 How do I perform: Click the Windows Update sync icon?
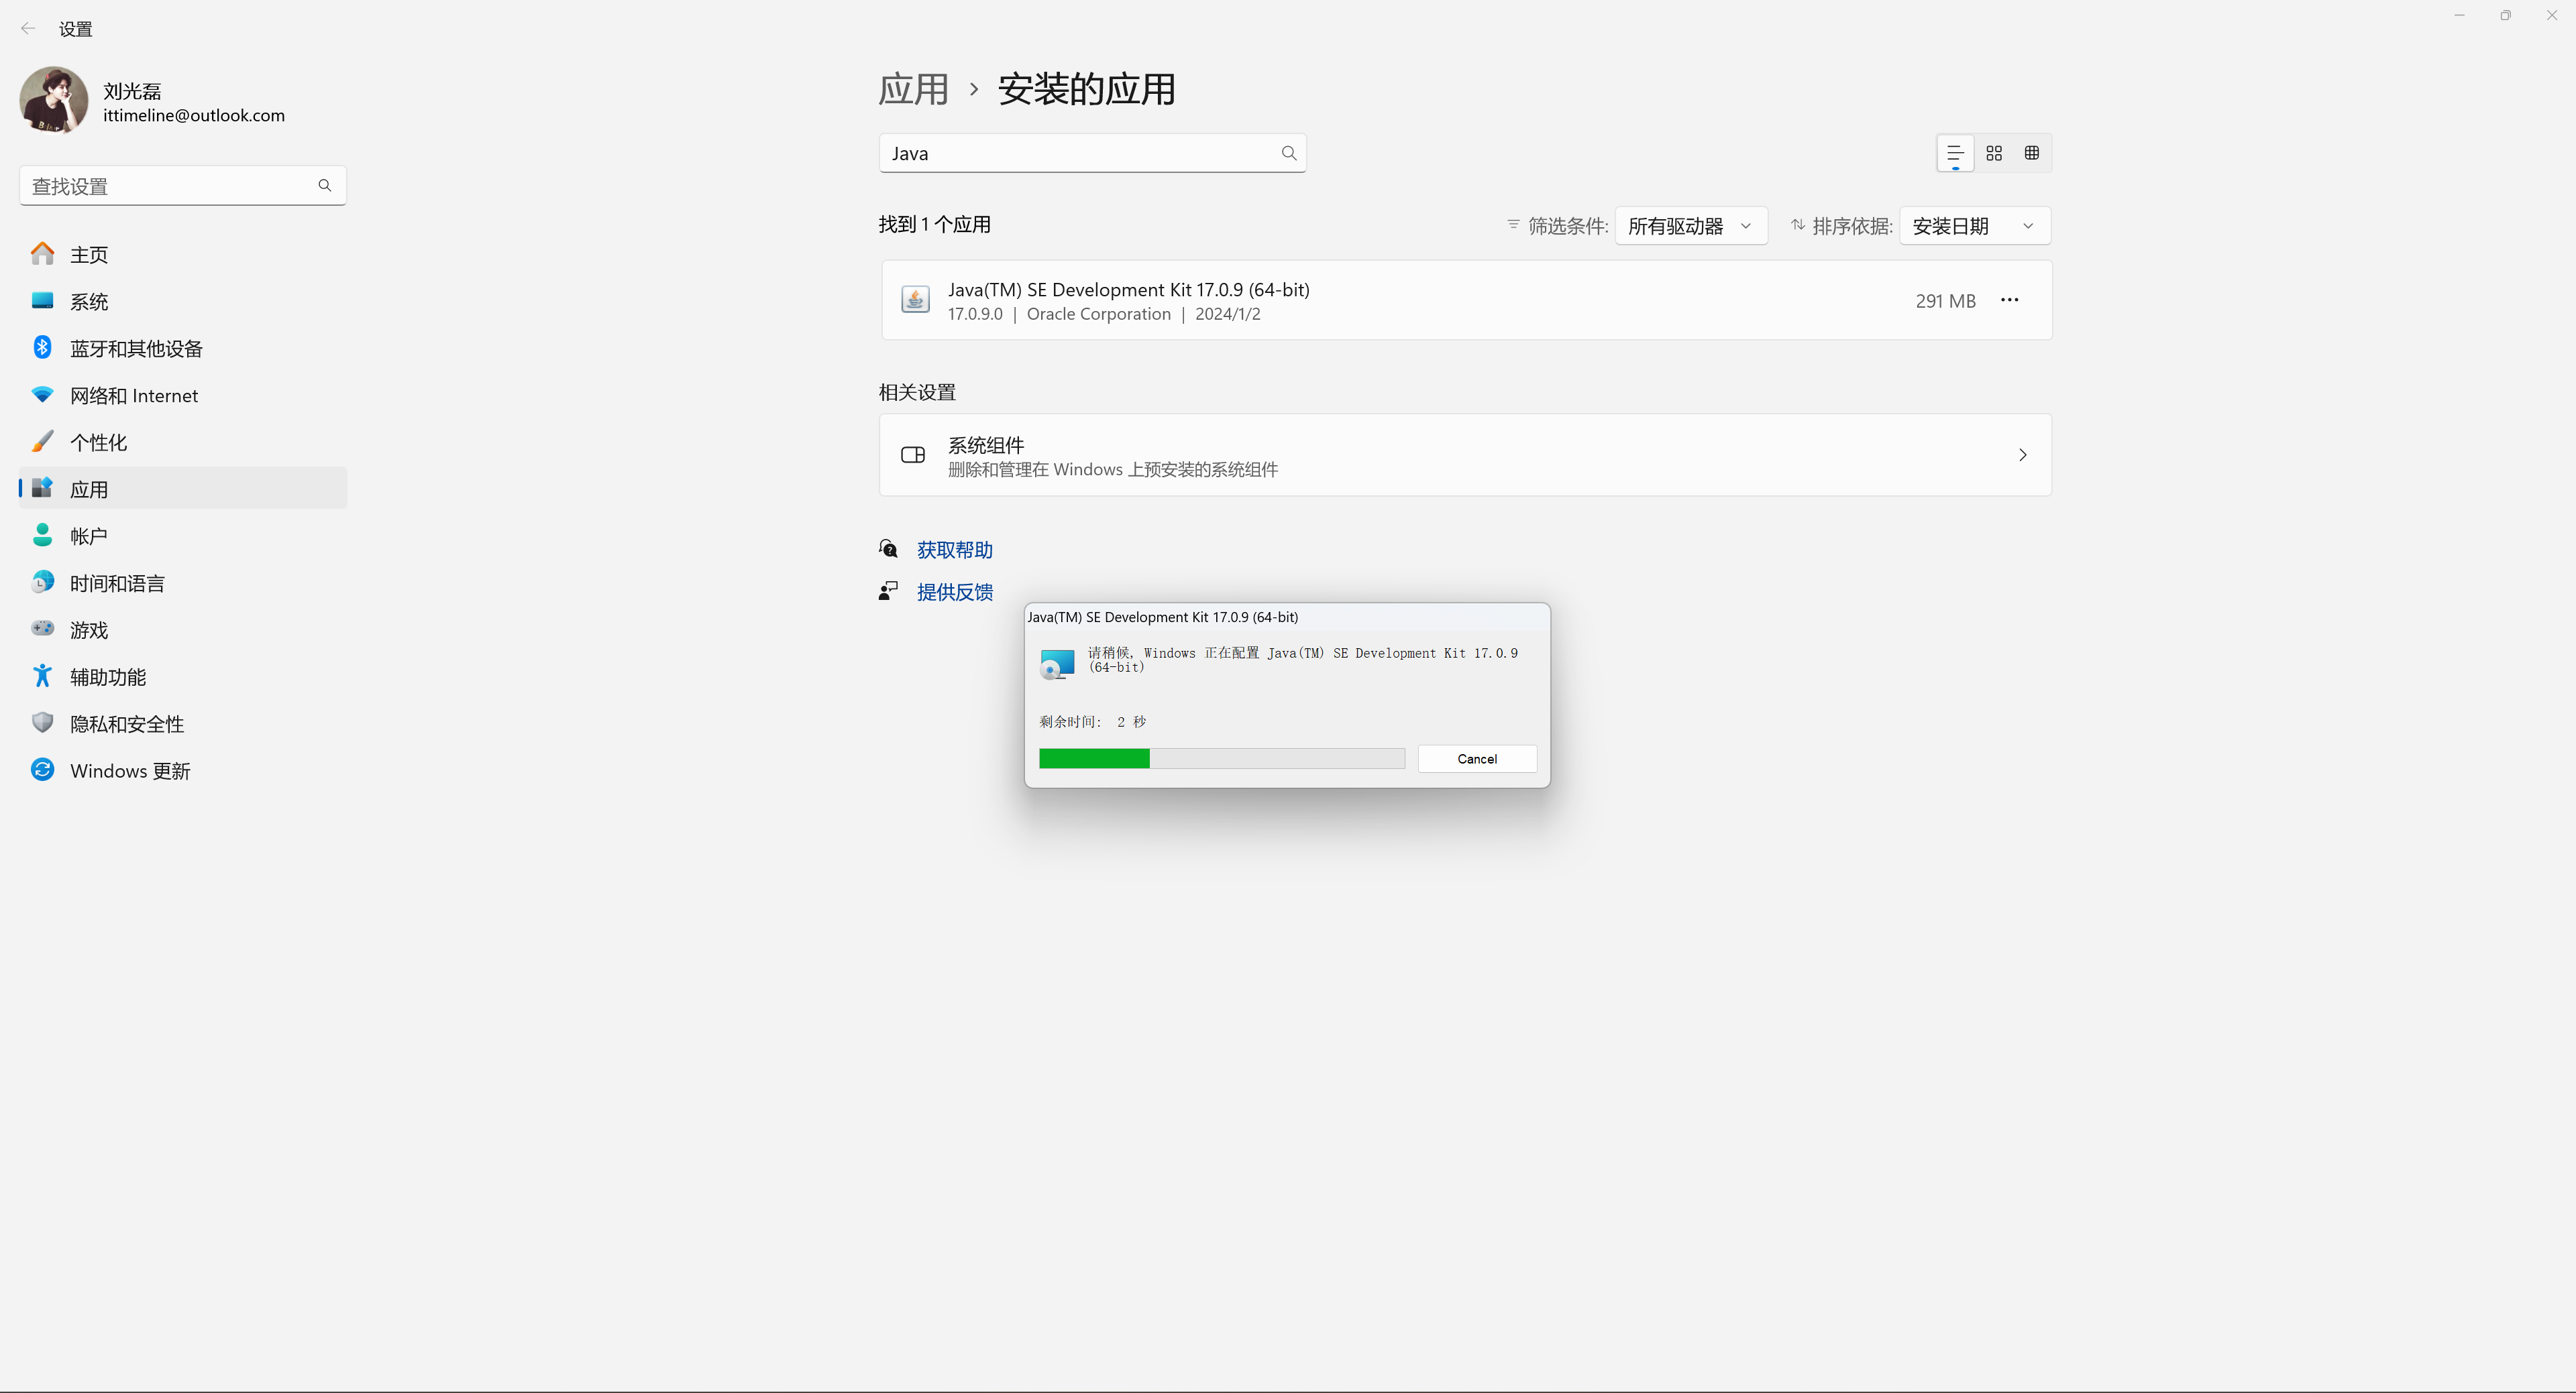(42, 770)
